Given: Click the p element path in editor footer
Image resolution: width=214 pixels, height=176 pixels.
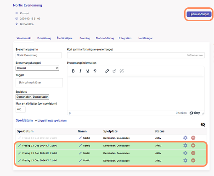Looking at the screenshot, I should pos(70,113).
